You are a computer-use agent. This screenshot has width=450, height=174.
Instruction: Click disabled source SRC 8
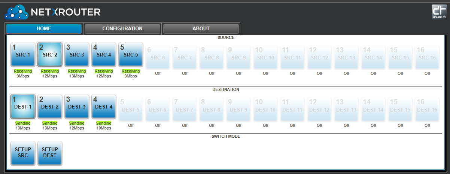click(212, 57)
